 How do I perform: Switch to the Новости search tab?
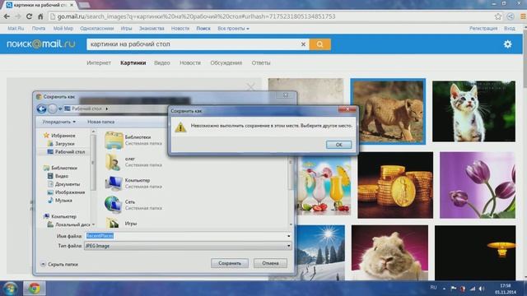(190, 62)
